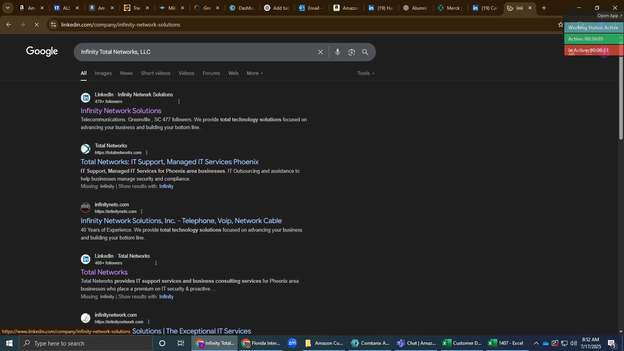Screen dimensions: 624x351
Task: Open Windows Start menu
Action: pyautogui.click(x=9, y=343)
